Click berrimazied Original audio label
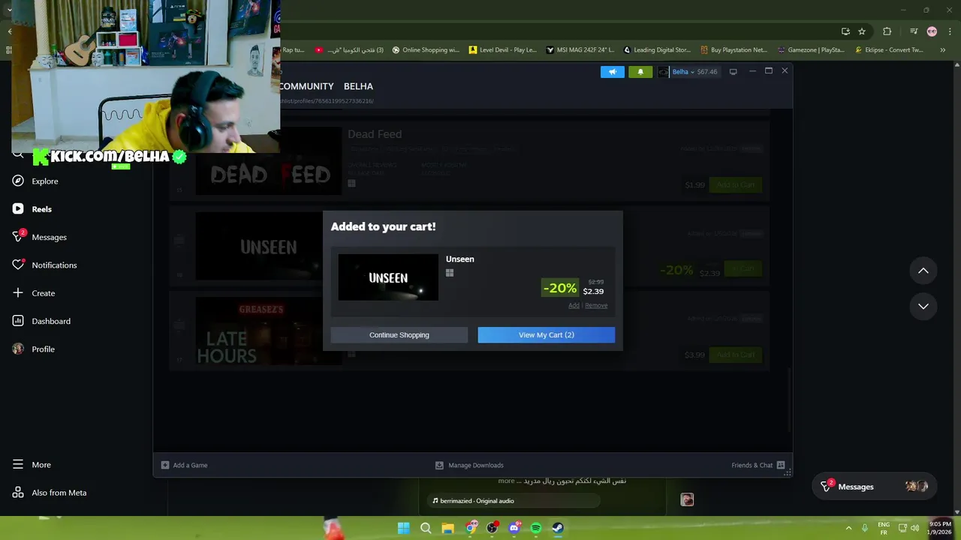The image size is (961, 540). (x=477, y=501)
